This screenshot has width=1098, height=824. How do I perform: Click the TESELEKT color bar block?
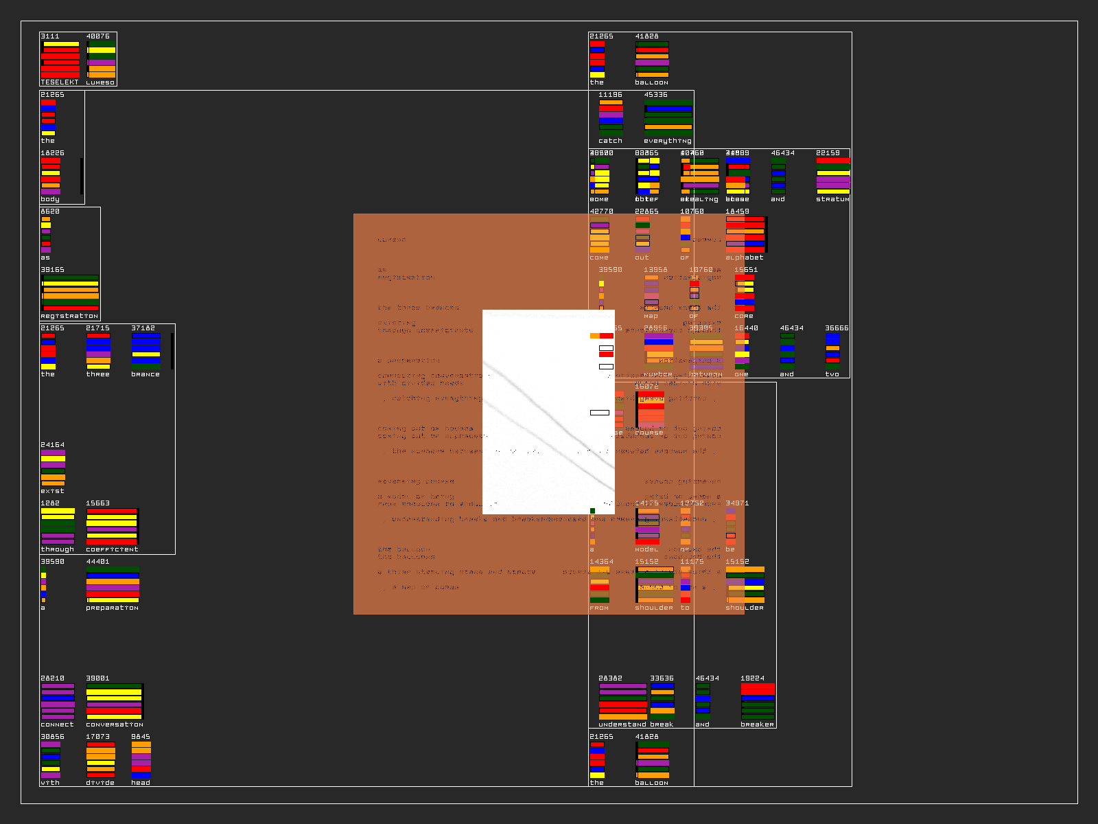coord(60,59)
